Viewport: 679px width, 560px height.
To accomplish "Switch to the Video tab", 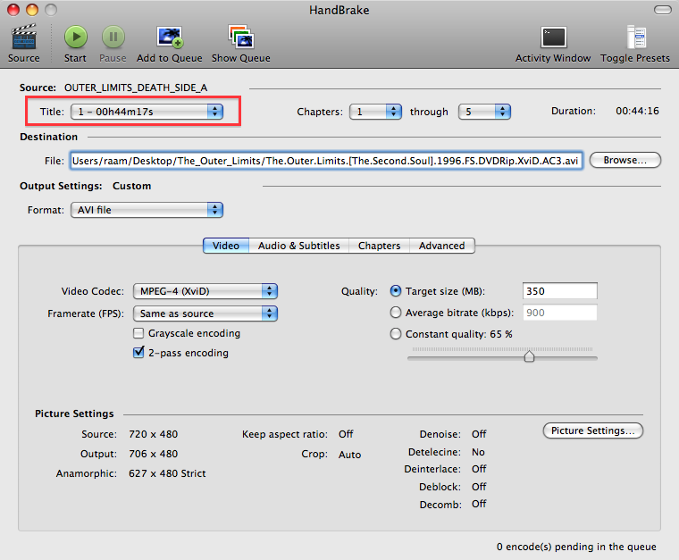I will pos(226,246).
